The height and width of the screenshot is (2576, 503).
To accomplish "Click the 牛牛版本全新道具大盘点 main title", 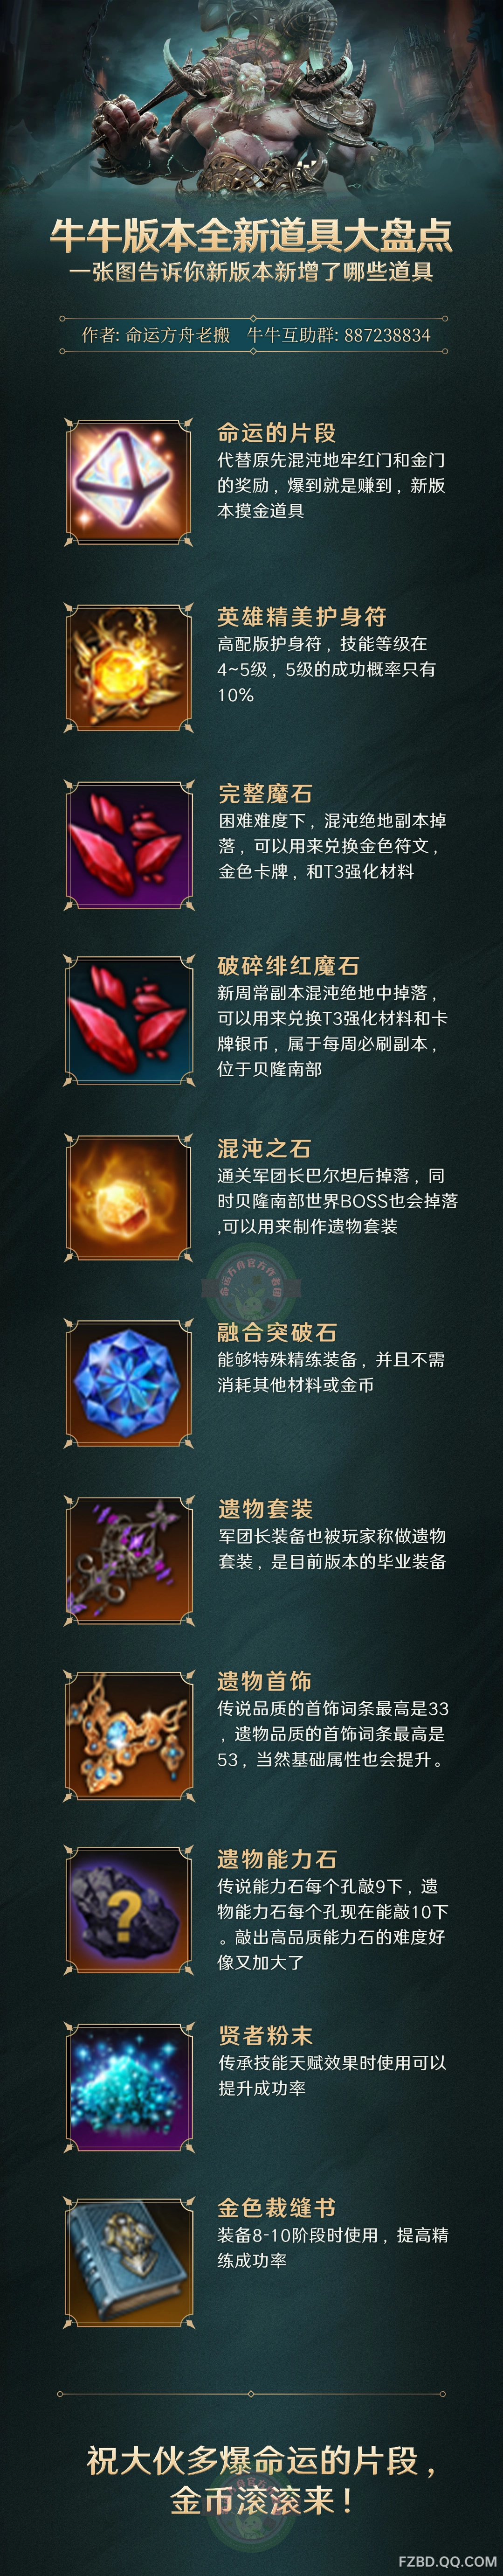I will pos(251,236).
